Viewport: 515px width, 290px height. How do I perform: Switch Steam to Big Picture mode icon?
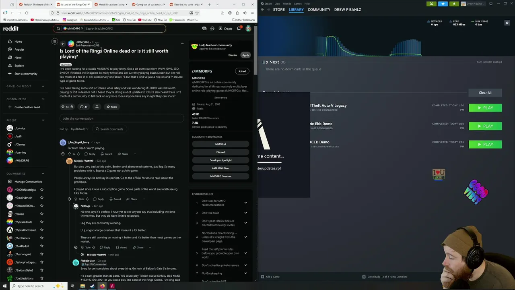[490, 4]
